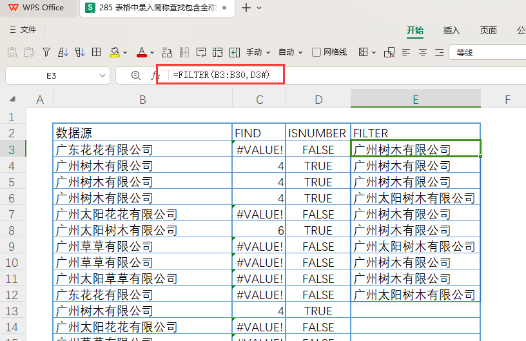Click the ISNUMBER header cell
This screenshot has height=341, width=526.
318,132
